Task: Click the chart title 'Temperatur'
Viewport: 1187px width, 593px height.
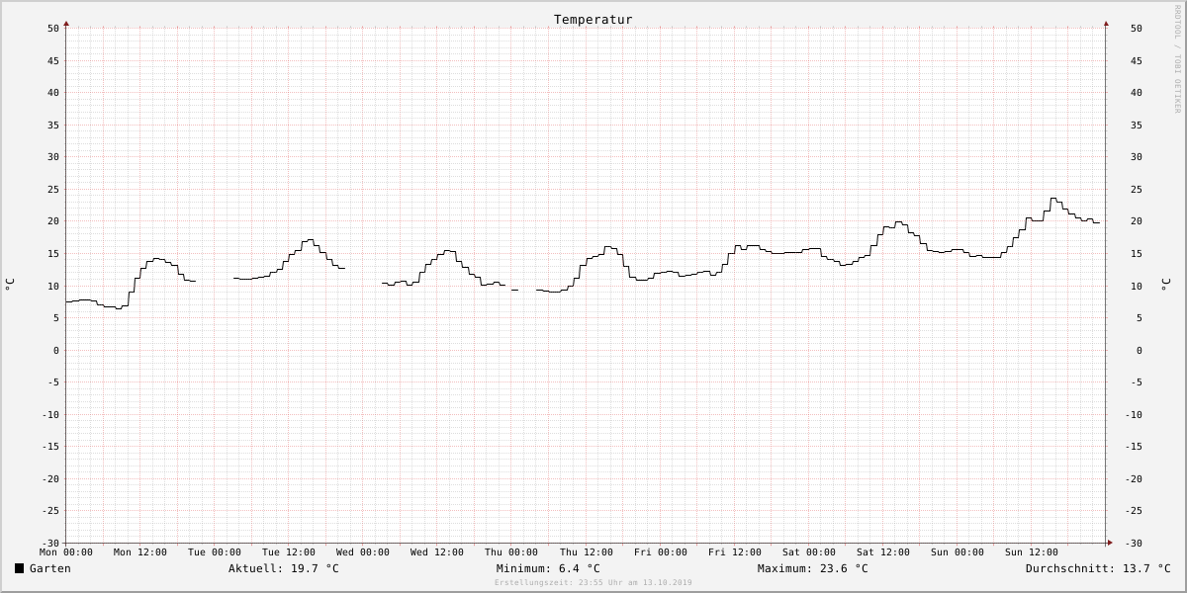Action: pyautogui.click(x=593, y=20)
